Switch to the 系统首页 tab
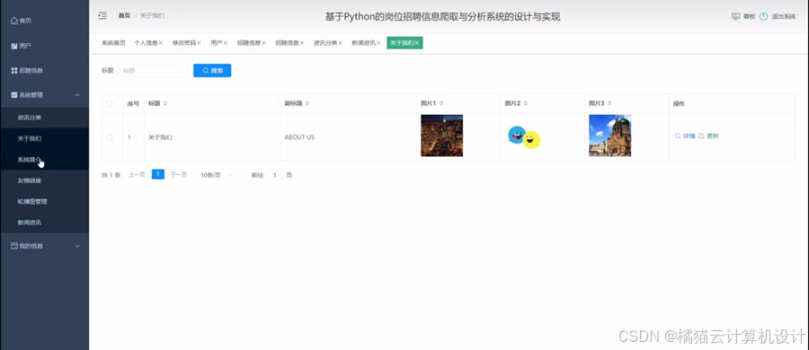Image resolution: width=809 pixels, height=350 pixels. click(x=113, y=43)
